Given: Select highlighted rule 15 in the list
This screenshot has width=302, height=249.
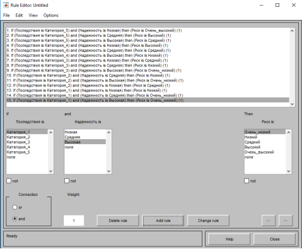Looking at the screenshot, I should 148,100.
